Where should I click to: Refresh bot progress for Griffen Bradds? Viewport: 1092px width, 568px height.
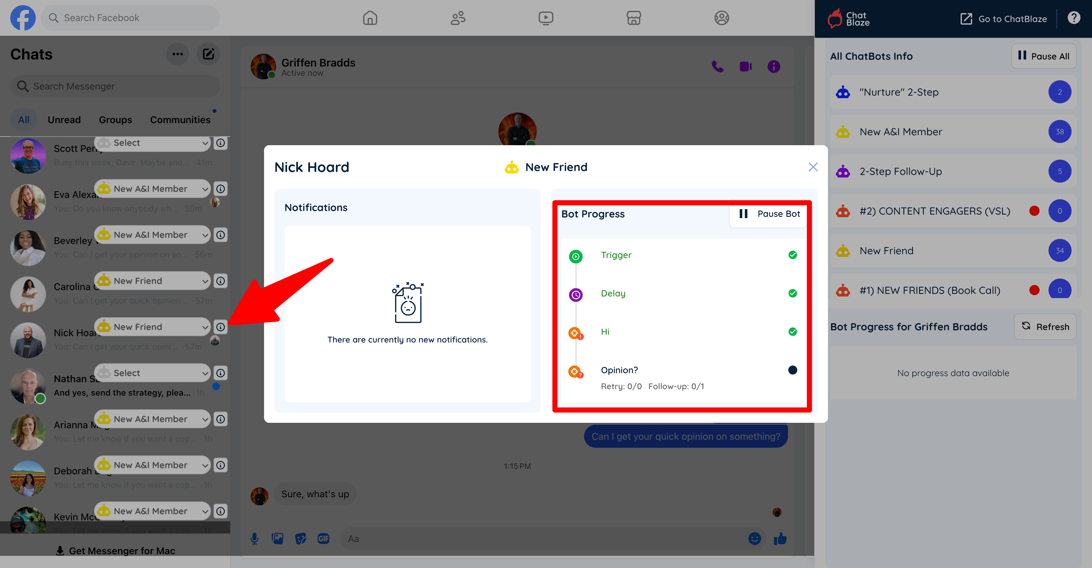point(1045,327)
